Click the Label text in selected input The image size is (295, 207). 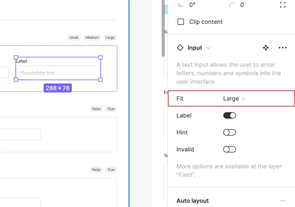pos(22,61)
